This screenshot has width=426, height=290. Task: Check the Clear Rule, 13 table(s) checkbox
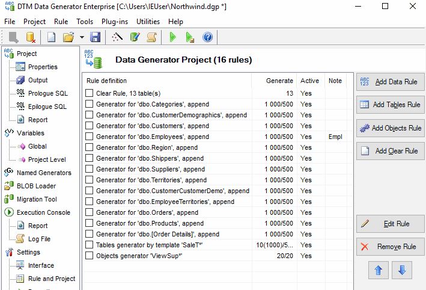click(89, 93)
